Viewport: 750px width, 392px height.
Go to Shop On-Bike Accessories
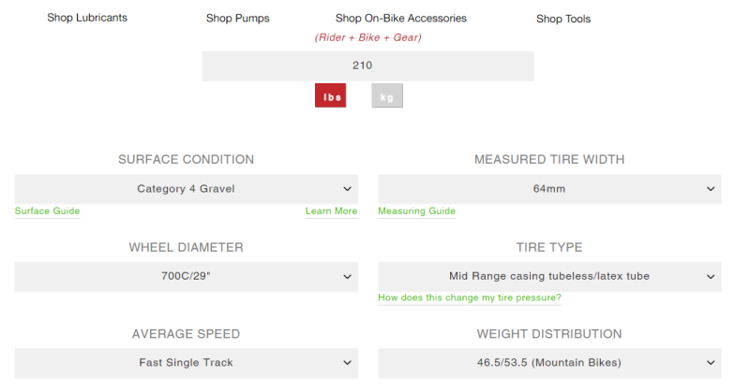(x=400, y=19)
